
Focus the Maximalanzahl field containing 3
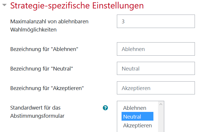(x=156, y=21)
